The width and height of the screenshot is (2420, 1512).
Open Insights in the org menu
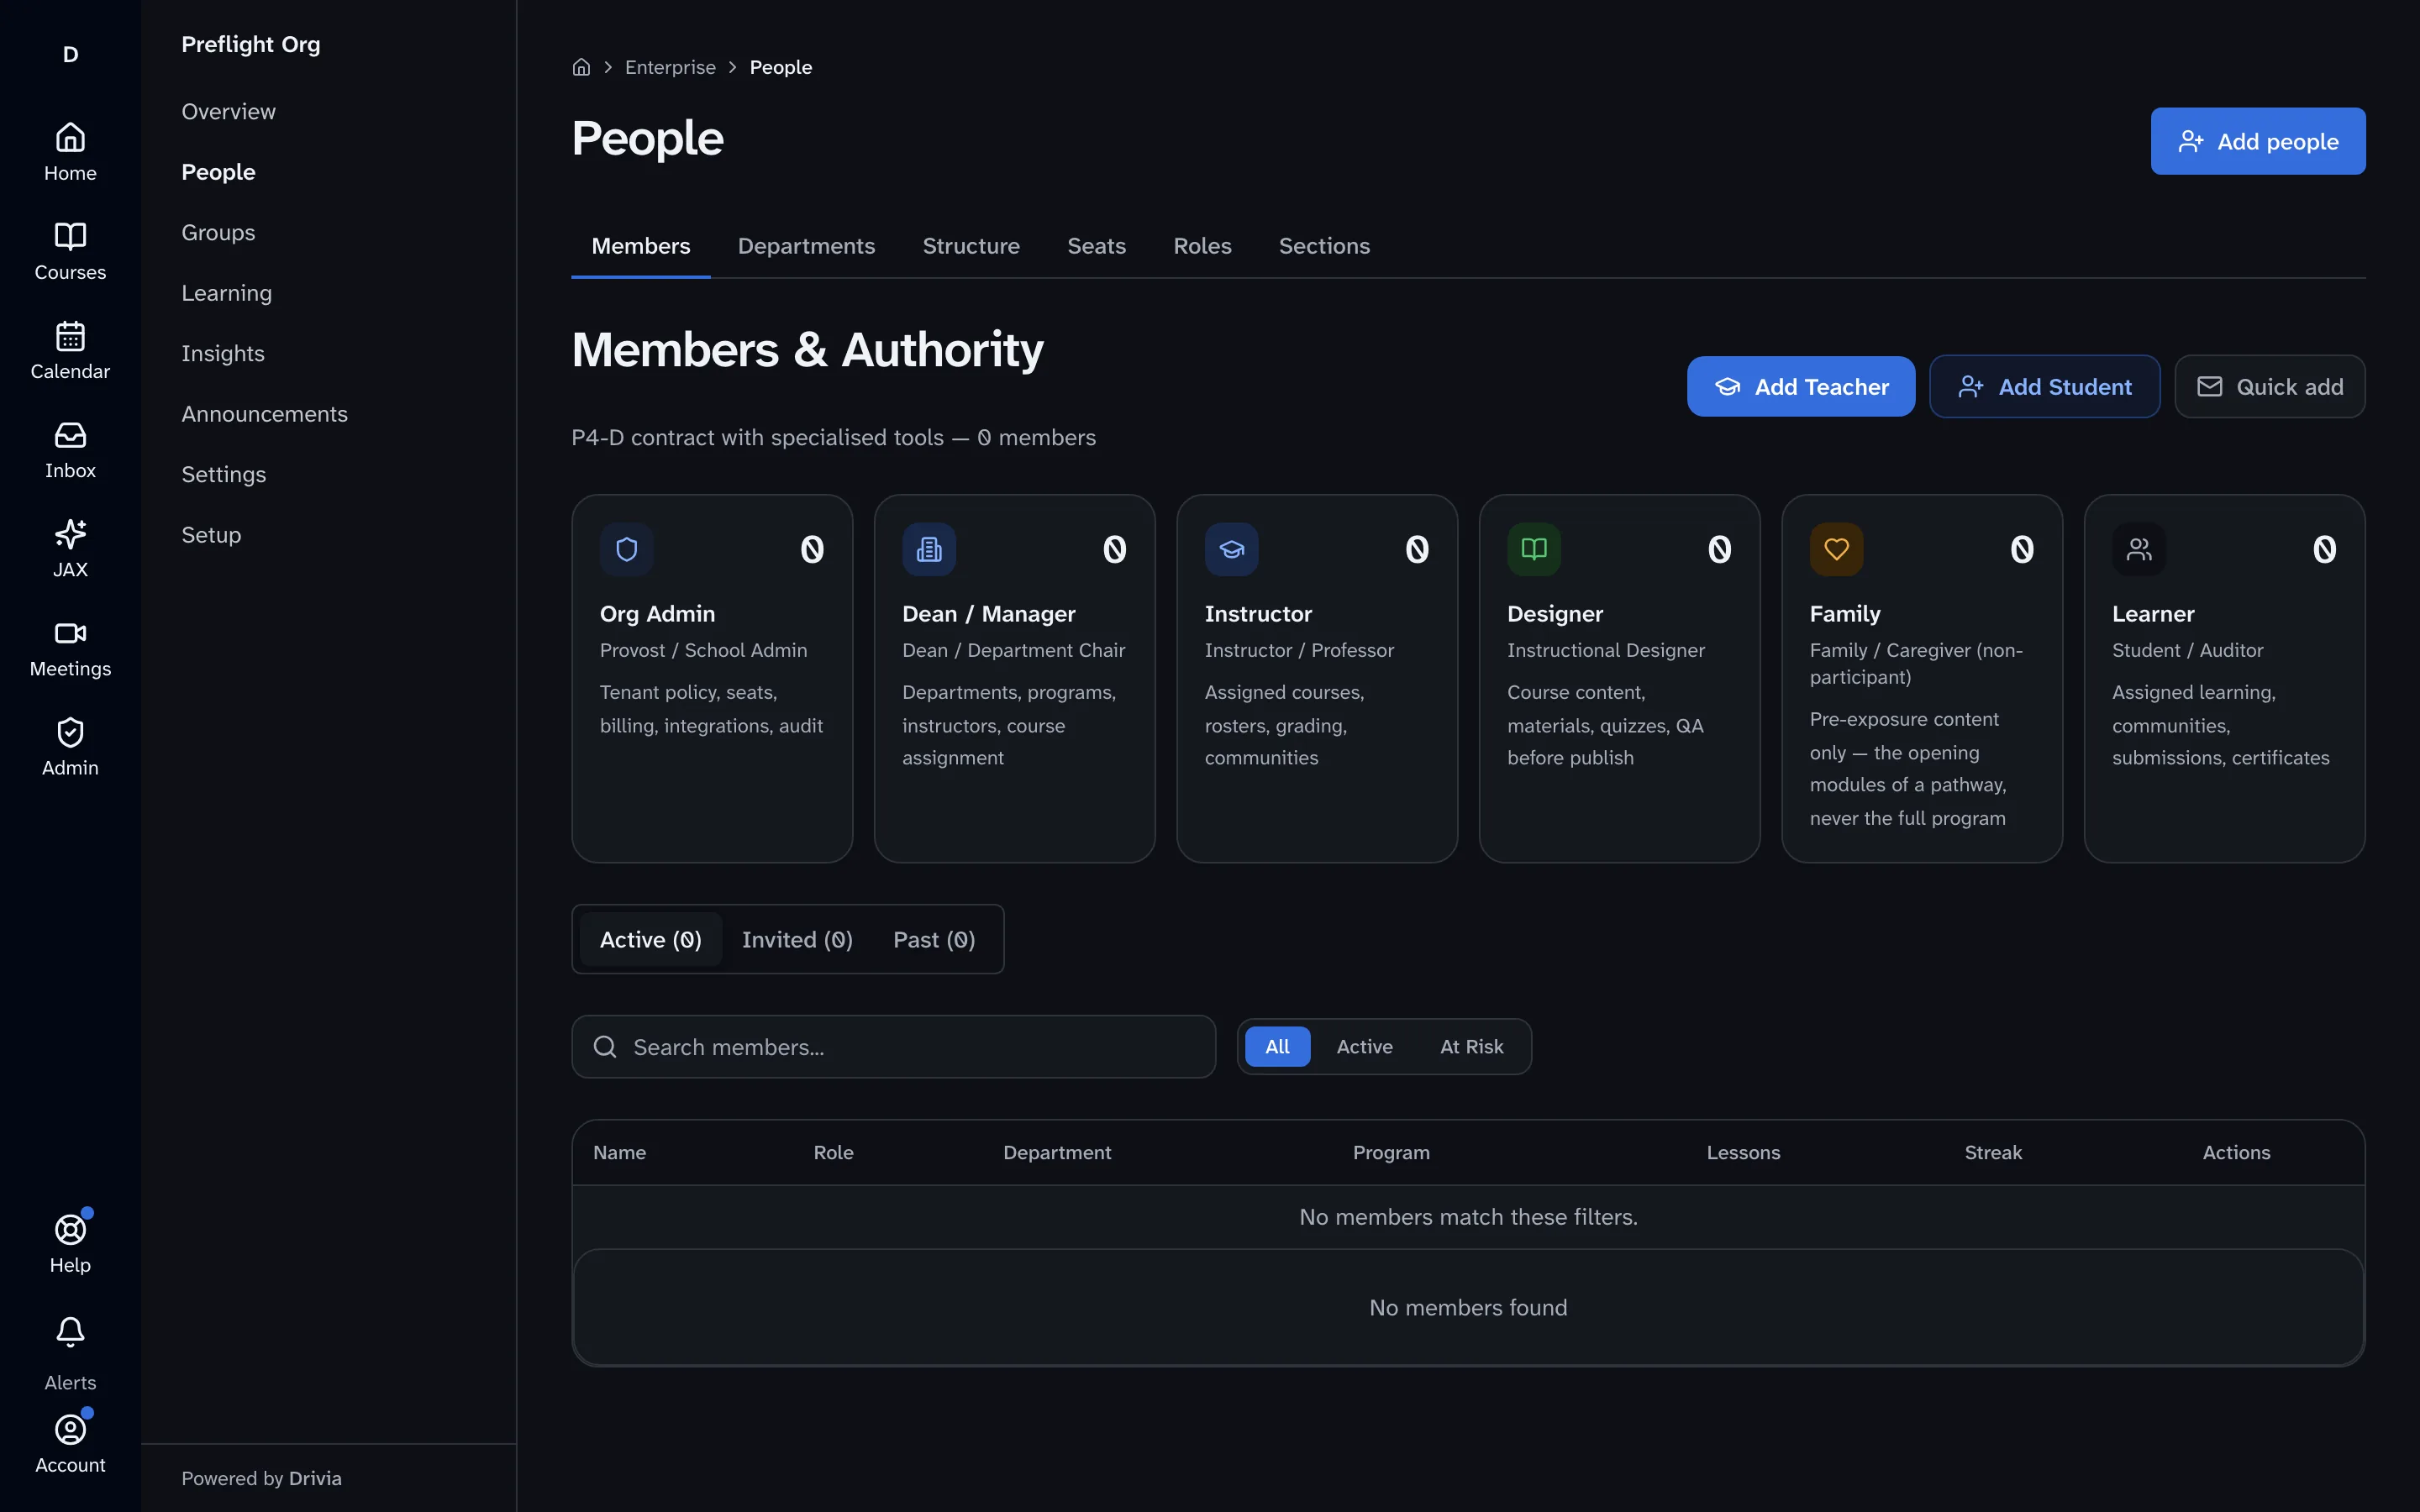[223, 354]
